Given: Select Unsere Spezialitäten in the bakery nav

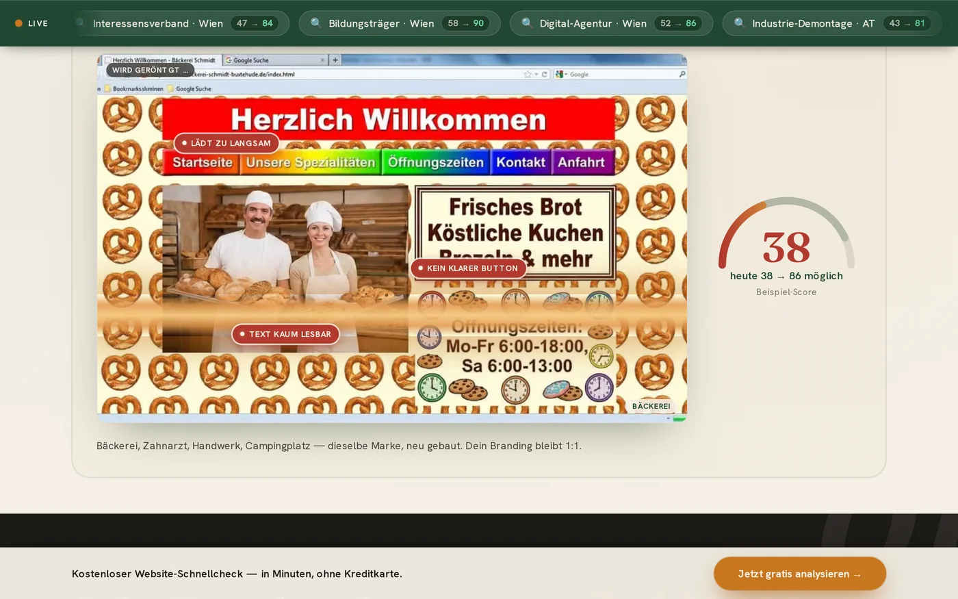Looking at the screenshot, I should point(311,162).
